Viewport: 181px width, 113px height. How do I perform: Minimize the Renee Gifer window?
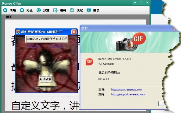pos(135,3)
